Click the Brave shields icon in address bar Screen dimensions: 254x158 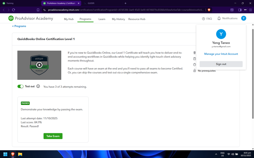coord(209,10)
